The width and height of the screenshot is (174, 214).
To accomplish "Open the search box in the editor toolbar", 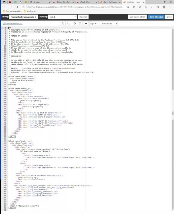I will (63, 23).
